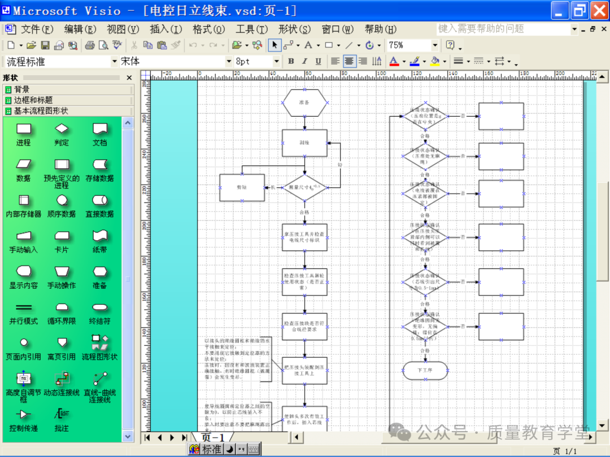Open the 形状(S) menu

[294, 29]
